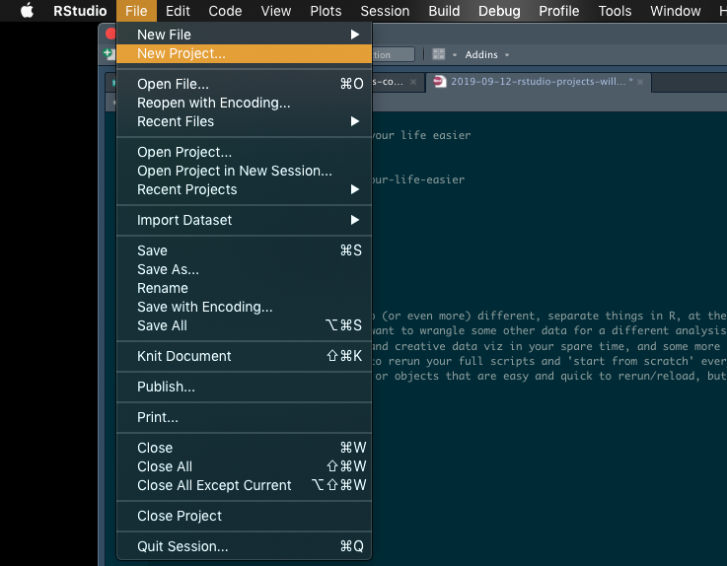Open the Apple menu
The image size is (727, 566).
(28, 10)
